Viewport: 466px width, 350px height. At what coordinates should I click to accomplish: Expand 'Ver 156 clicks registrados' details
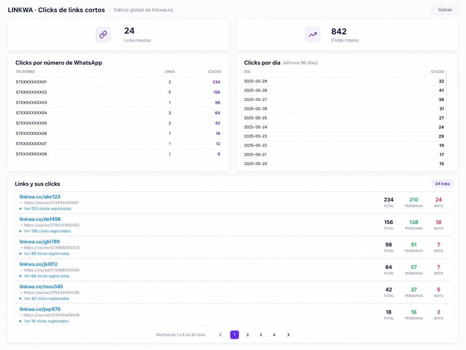pos(45,231)
